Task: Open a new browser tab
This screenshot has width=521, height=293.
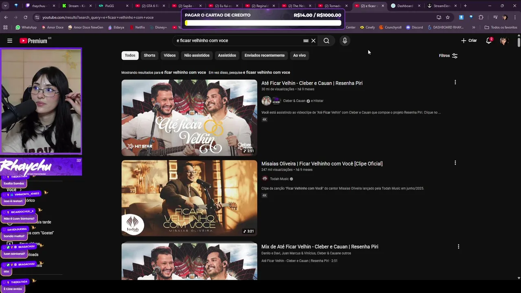Action: tap(465, 6)
